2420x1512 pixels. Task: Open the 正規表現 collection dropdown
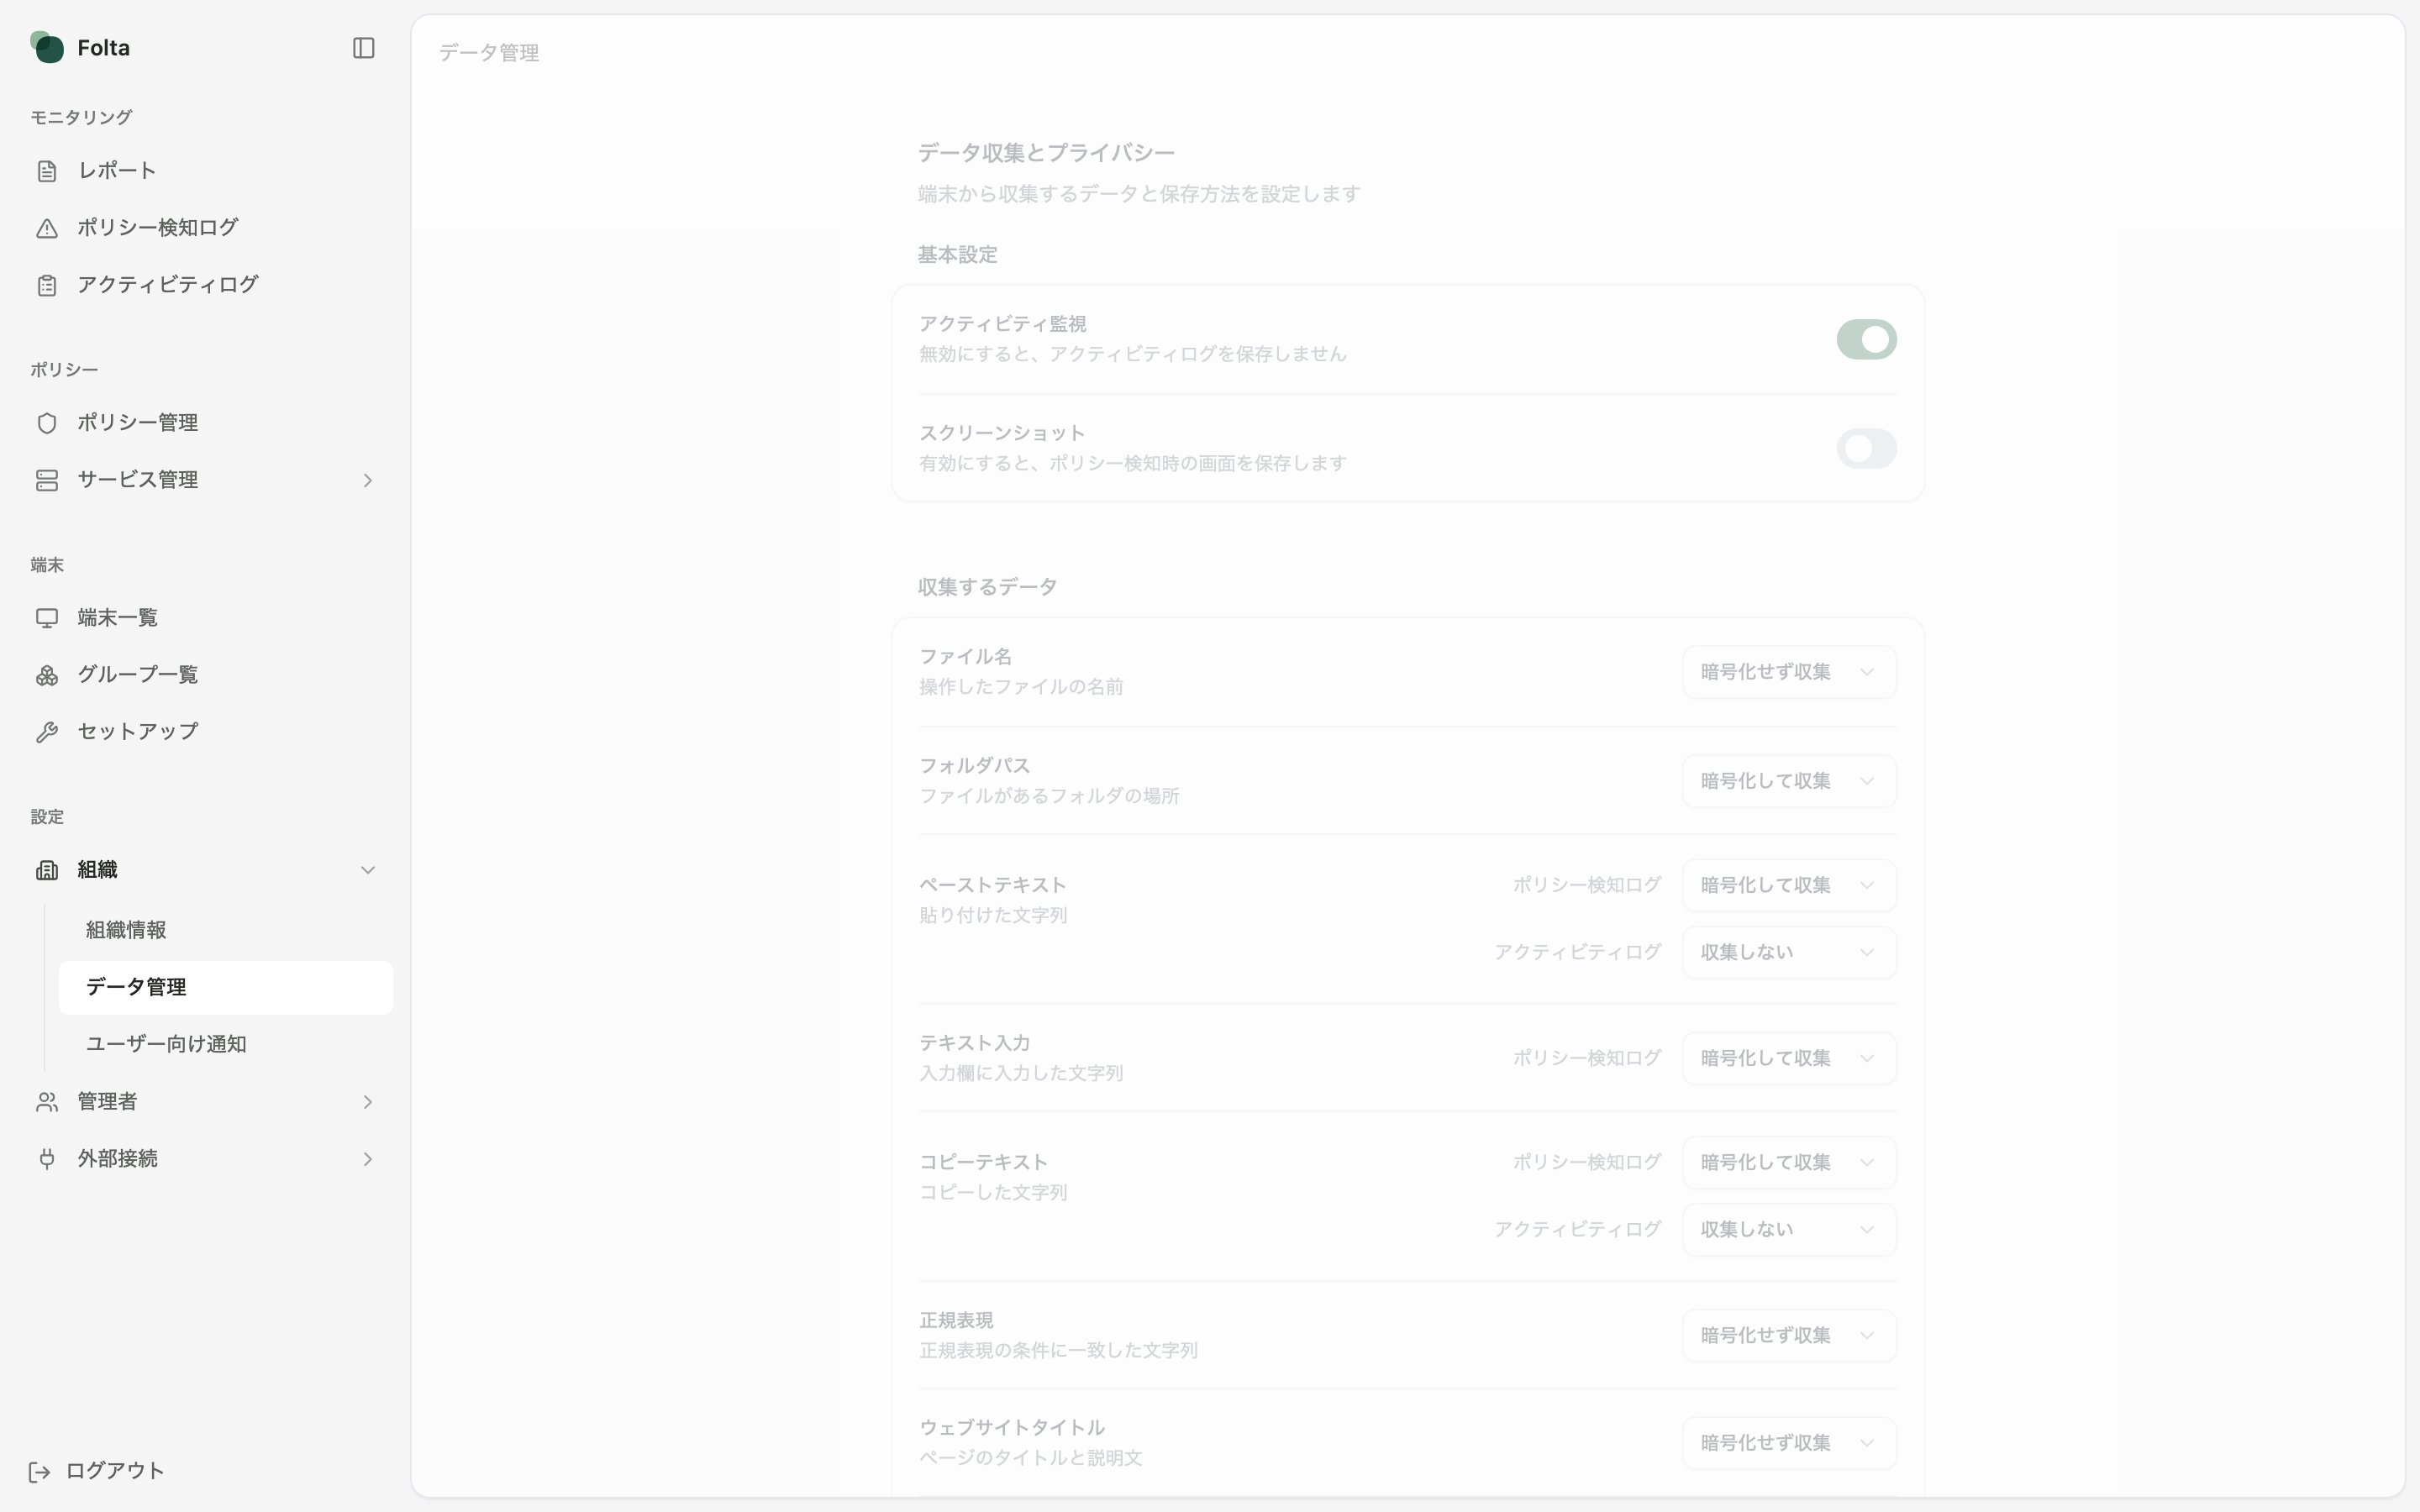[x=1789, y=1335]
